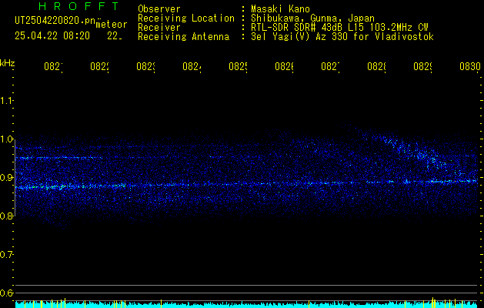484x308 pixels.
Task: Click the "Receiving Antenna" label
Action: (x=184, y=37)
